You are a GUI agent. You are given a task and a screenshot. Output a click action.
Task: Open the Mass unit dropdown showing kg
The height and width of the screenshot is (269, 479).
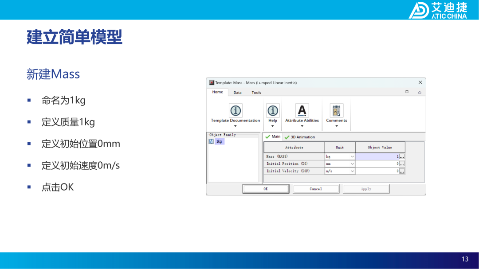pyautogui.click(x=340, y=156)
